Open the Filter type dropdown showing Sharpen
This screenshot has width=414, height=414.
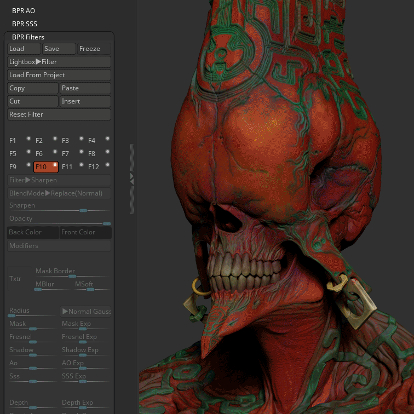coord(59,180)
